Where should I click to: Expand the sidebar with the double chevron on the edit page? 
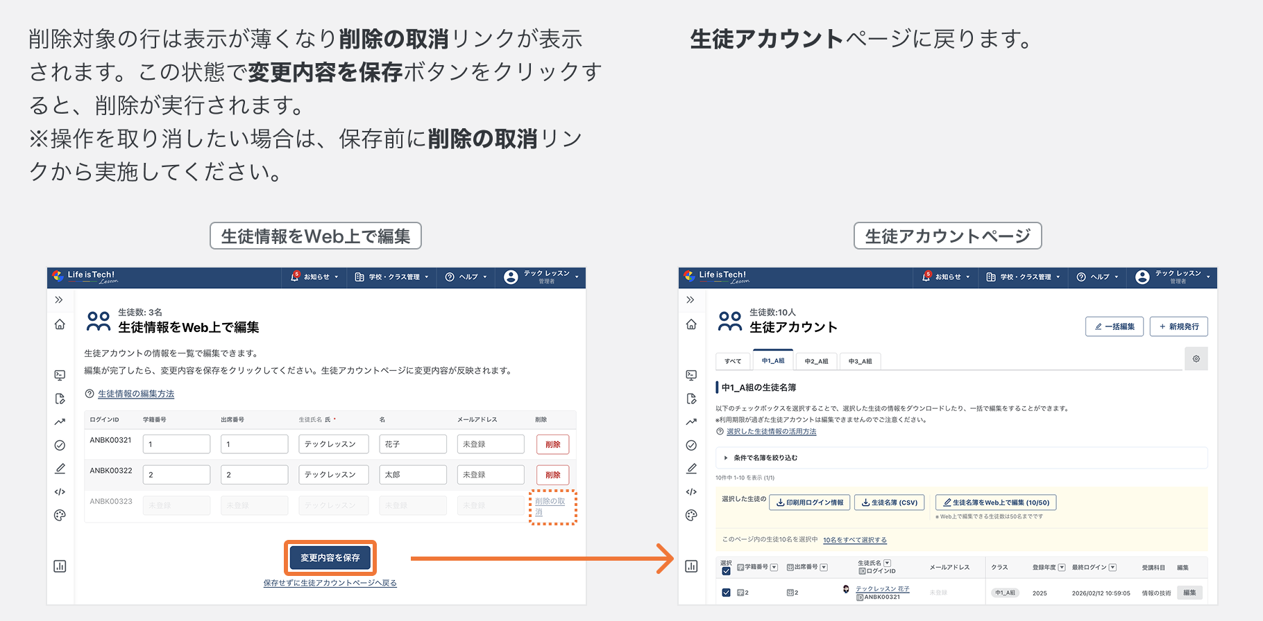pyautogui.click(x=59, y=300)
